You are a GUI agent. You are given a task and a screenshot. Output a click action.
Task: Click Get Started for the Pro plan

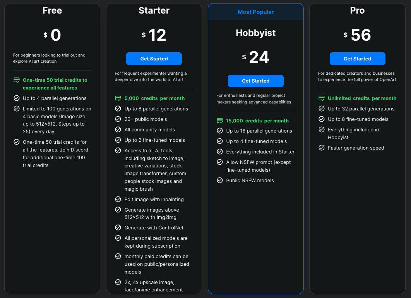click(357, 59)
